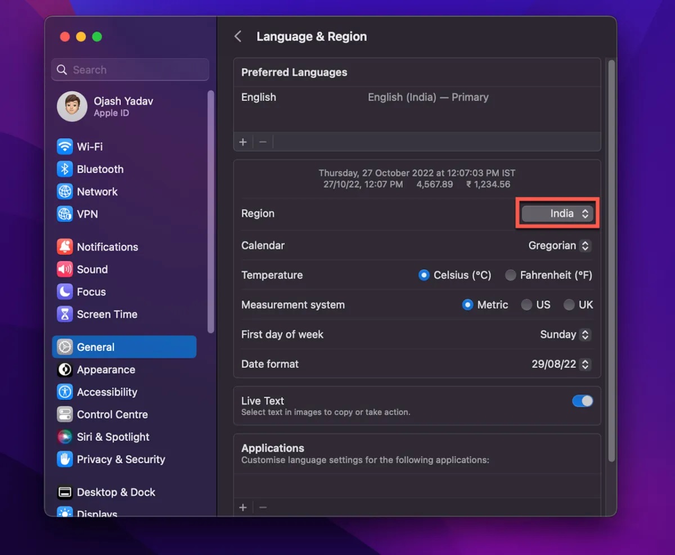Open the Calendar dropdown showing Gregorian
Viewport: 675px width, 555px height.
coord(560,245)
